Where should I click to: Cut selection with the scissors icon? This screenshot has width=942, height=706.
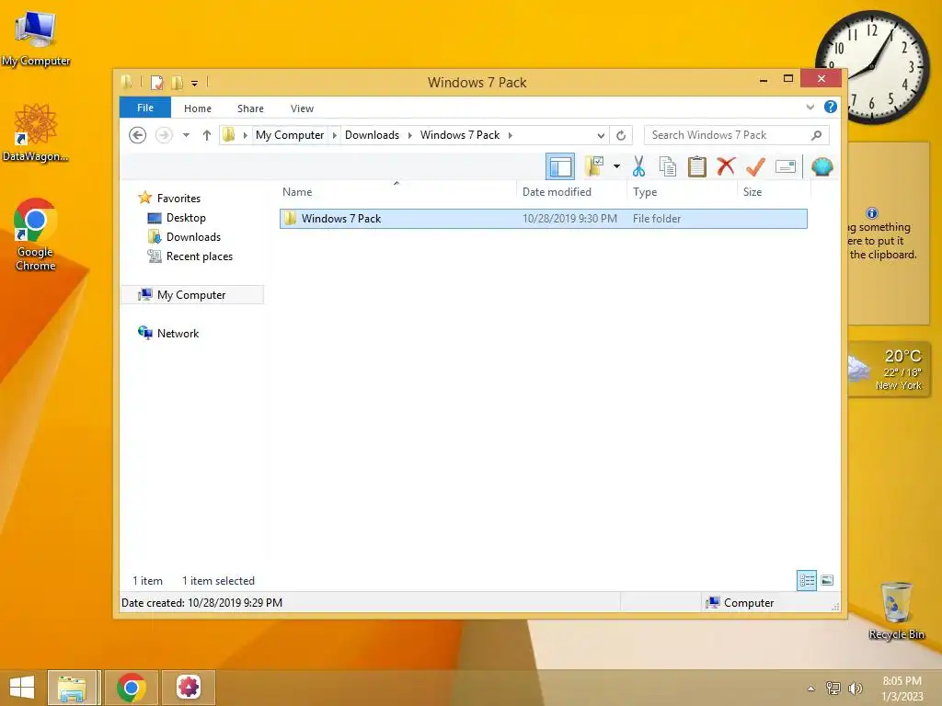[638, 166]
